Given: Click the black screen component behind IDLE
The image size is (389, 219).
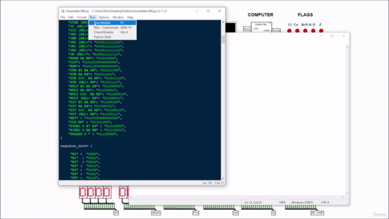Looking at the screenshot, I should pos(231,27).
